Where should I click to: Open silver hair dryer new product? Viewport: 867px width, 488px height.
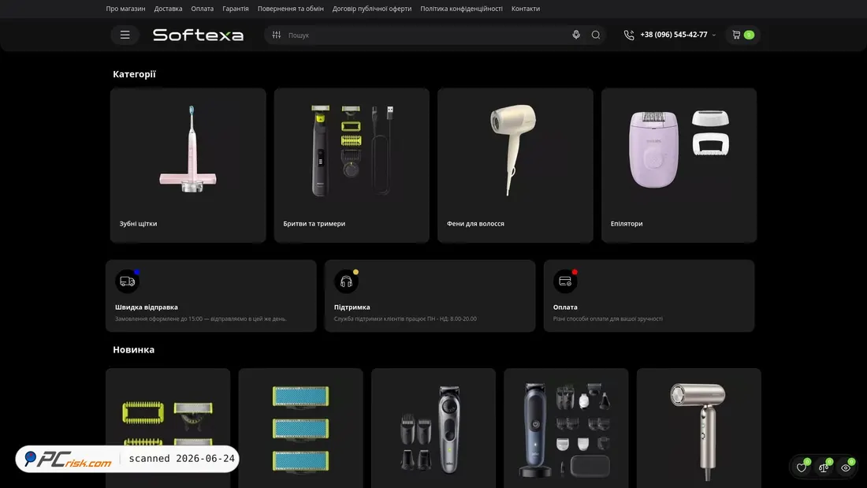[699, 428]
